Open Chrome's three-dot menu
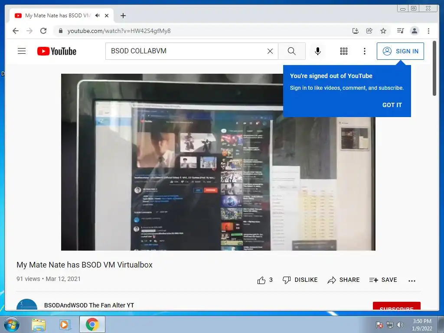This screenshot has width=444, height=333. click(428, 31)
